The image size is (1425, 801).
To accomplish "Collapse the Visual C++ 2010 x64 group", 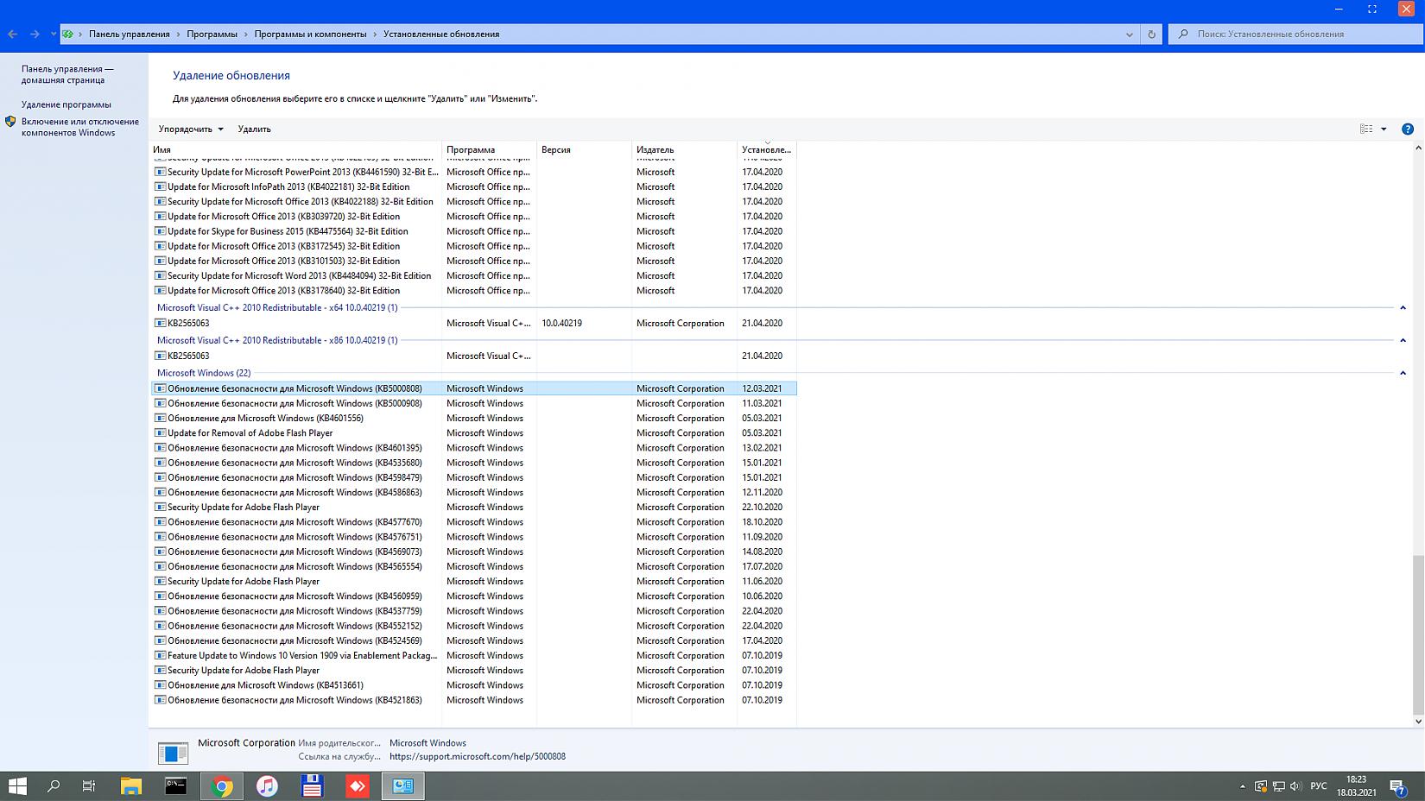I will point(1403,307).
